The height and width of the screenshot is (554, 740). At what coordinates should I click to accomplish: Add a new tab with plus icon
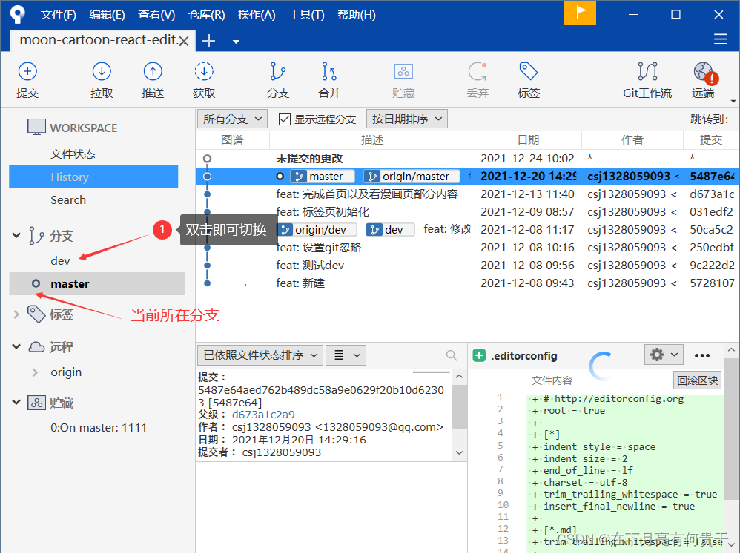(208, 41)
